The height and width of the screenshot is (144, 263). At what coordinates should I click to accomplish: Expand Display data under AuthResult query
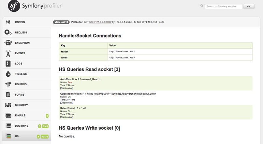click(66, 88)
